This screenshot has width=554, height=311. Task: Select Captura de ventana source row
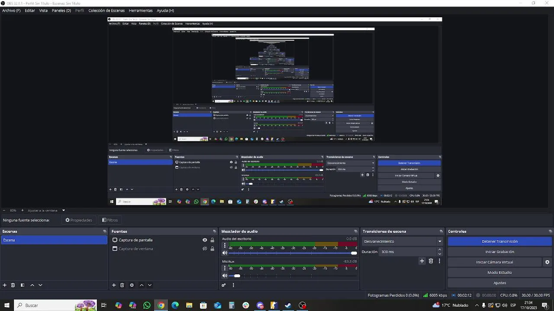163,249
